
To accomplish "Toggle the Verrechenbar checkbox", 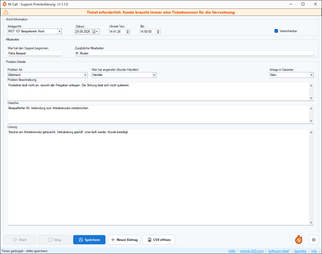I will (x=276, y=31).
